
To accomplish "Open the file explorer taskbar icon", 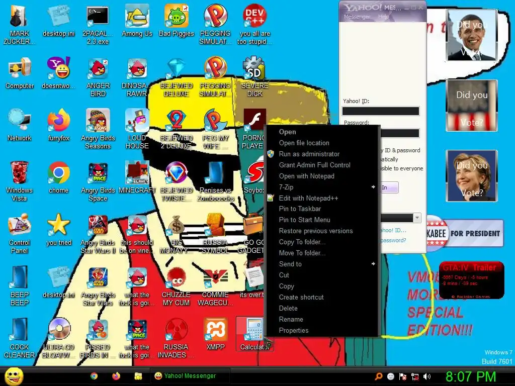I will pyautogui.click(x=138, y=376).
